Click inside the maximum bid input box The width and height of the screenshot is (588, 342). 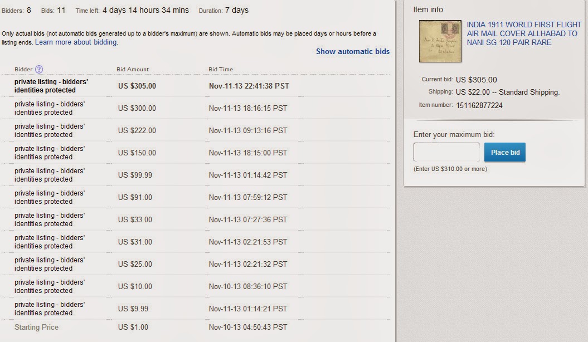pyautogui.click(x=446, y=152)
